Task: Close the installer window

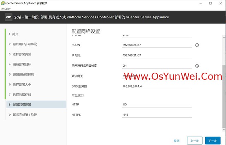Action: [x=220, y=3]
